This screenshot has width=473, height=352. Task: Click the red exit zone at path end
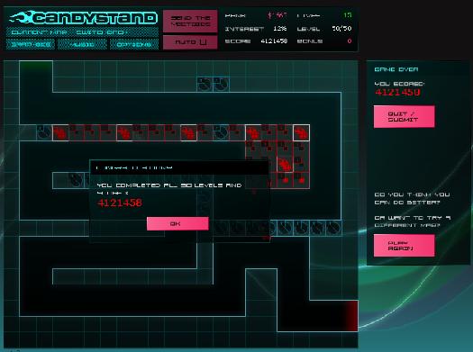point(351,316)
